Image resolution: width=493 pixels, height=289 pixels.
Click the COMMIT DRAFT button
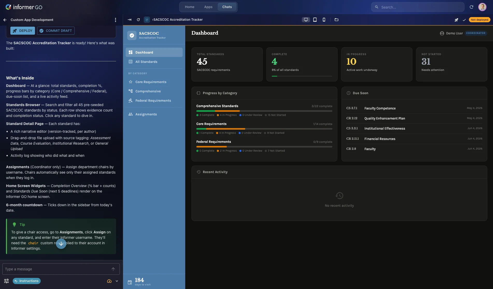coord(55,31)
